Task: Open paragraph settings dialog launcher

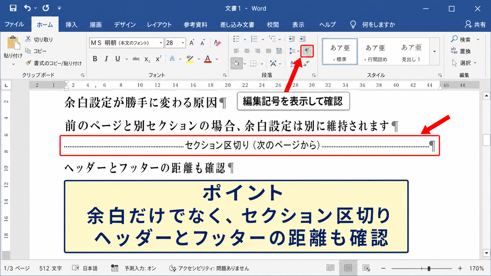Action: [314, 75]
